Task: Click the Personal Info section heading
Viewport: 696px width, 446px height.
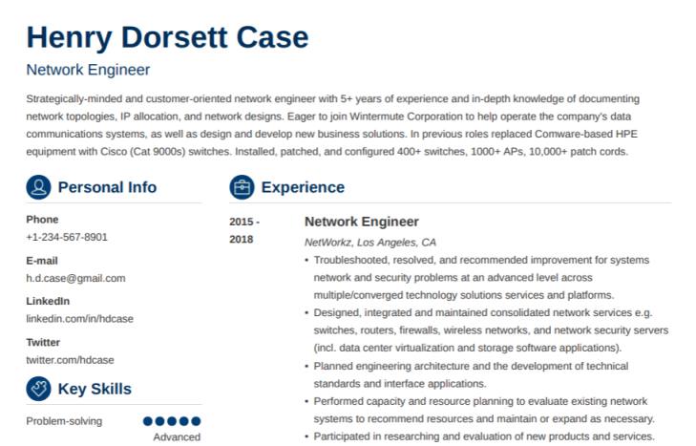Action: pyautogui.click(x=107, y=187)
